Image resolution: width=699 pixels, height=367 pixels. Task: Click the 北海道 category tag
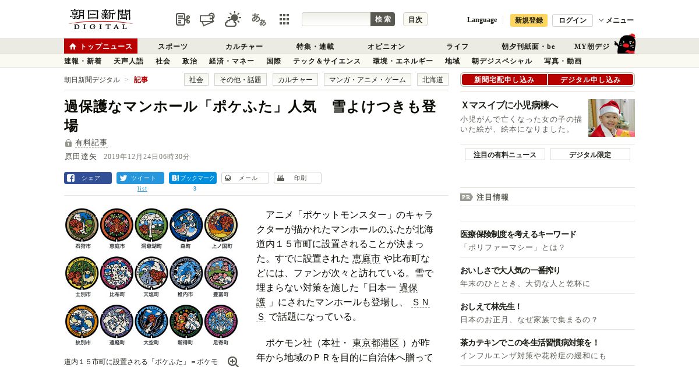(x=433, y=80)
